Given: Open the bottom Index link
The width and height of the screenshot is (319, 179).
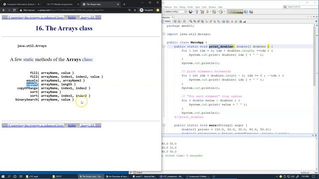Looking at the screenshot, I should click(72, 125).
